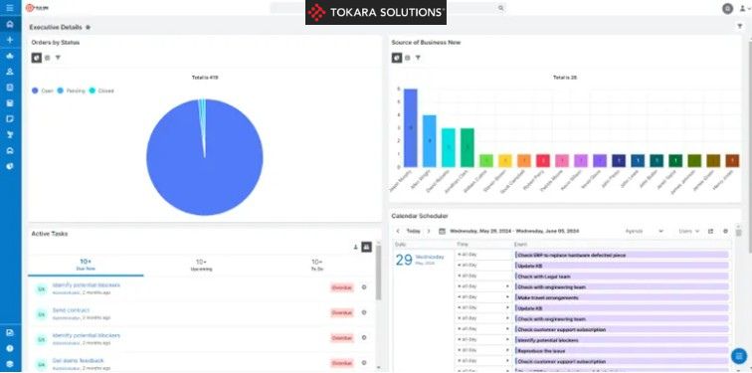This screenshot has height=373, width=752.
Task: Open the cloud icon in the sidebar
Action: coord(10,56)
